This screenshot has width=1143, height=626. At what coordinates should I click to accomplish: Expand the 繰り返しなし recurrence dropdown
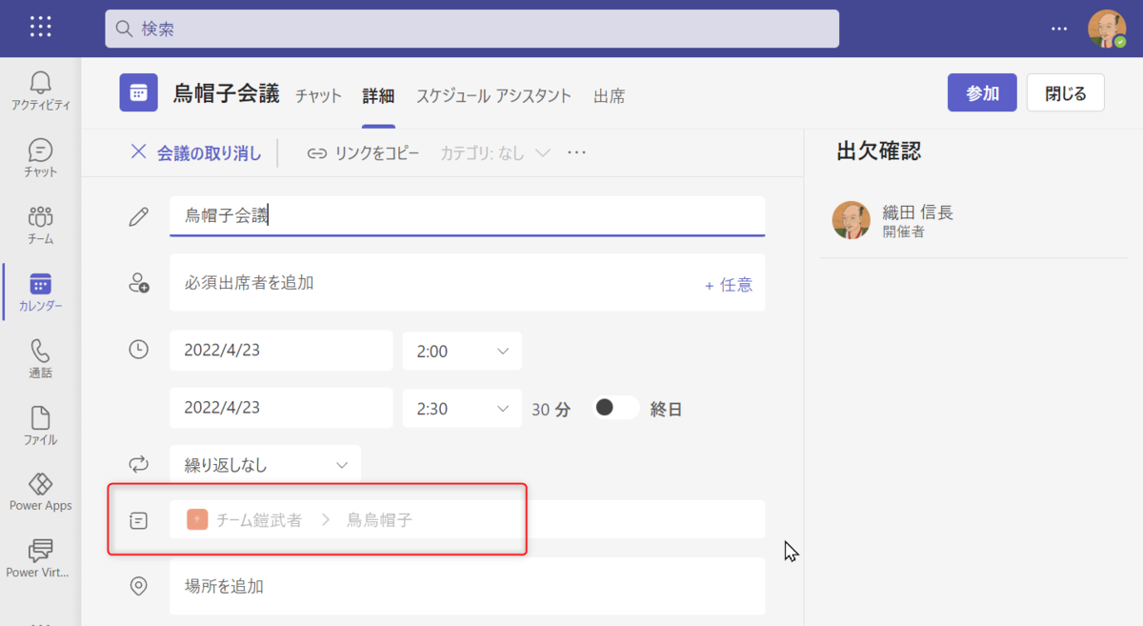point(265,465)
